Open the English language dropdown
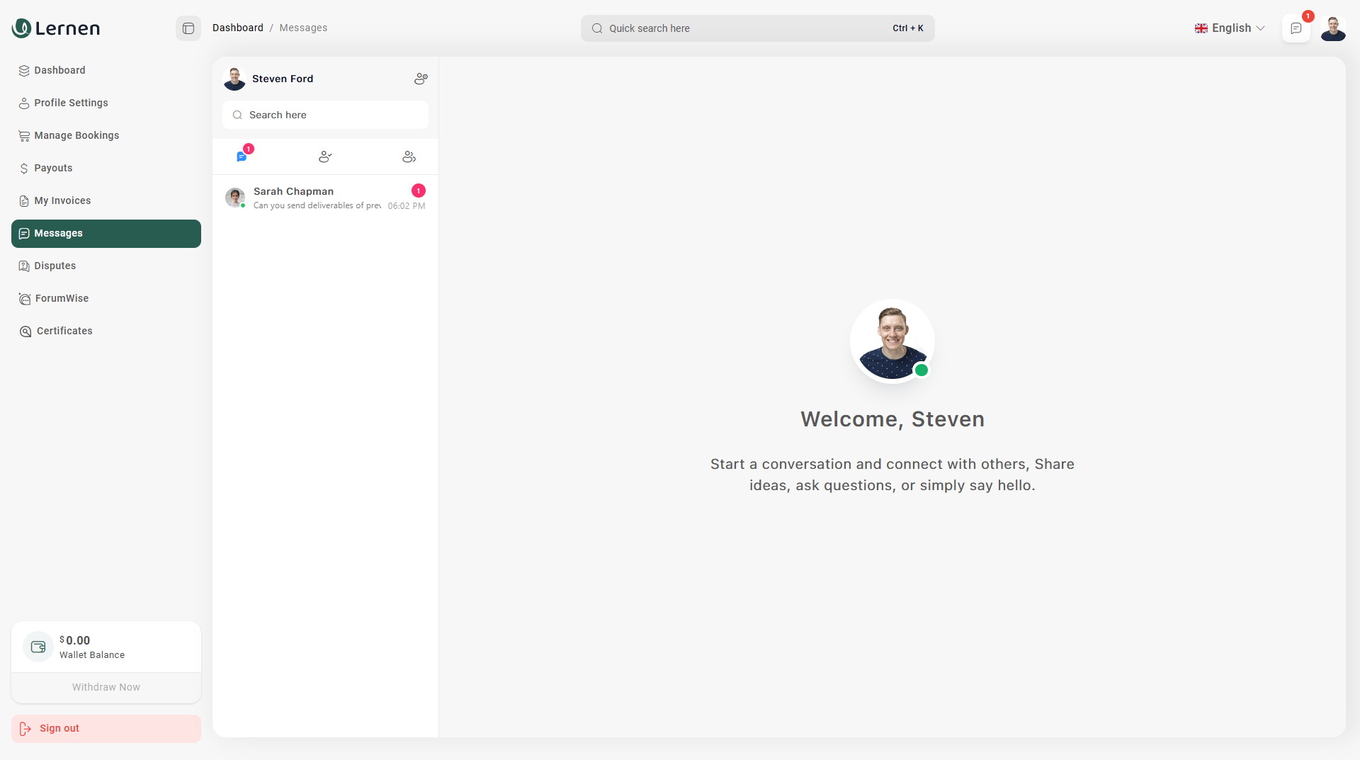Screen dimensions: 1360x760 1230,28
